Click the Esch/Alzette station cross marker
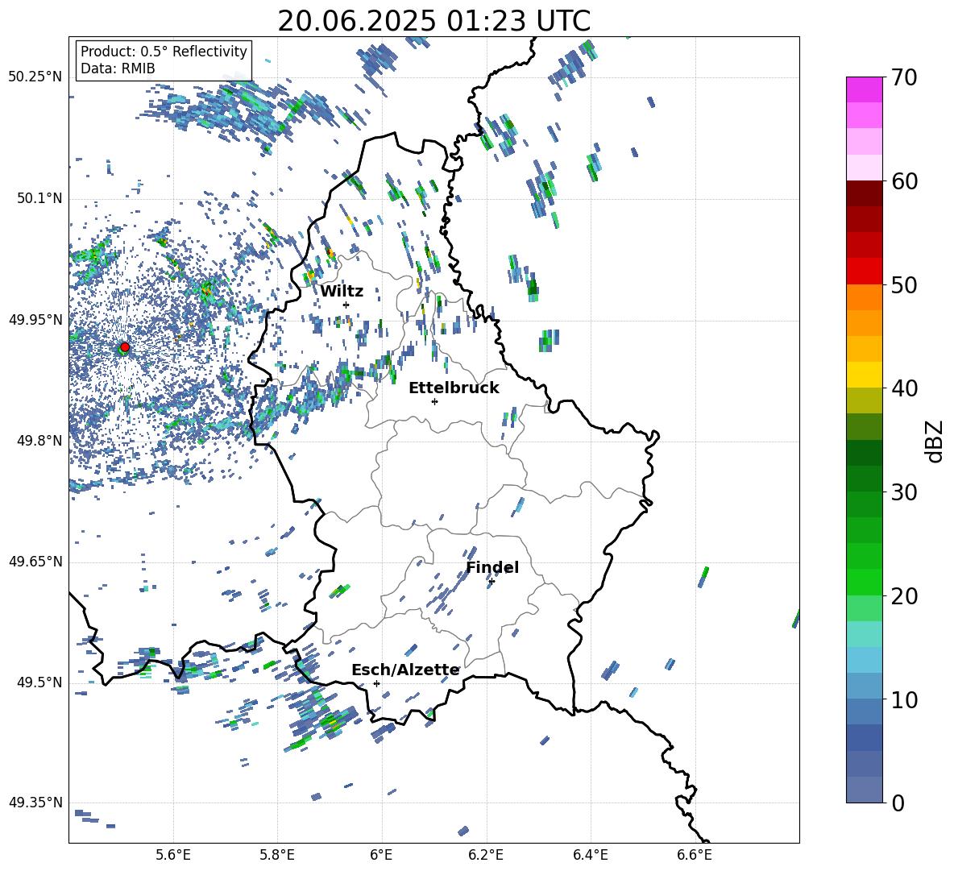 (376, 683)
